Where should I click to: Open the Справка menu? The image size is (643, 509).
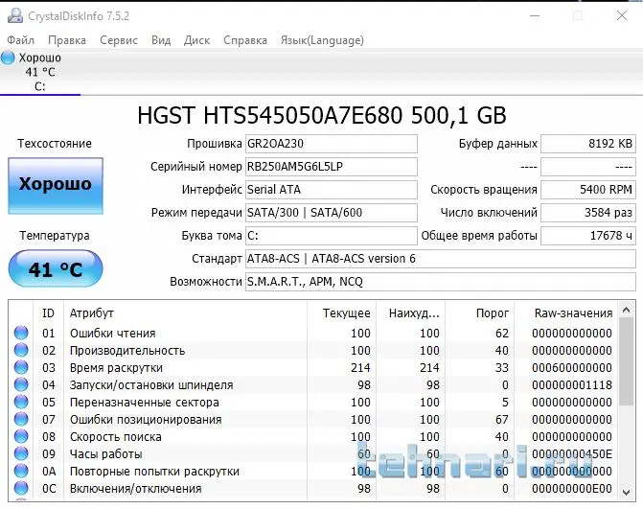[x=245, y=40]
